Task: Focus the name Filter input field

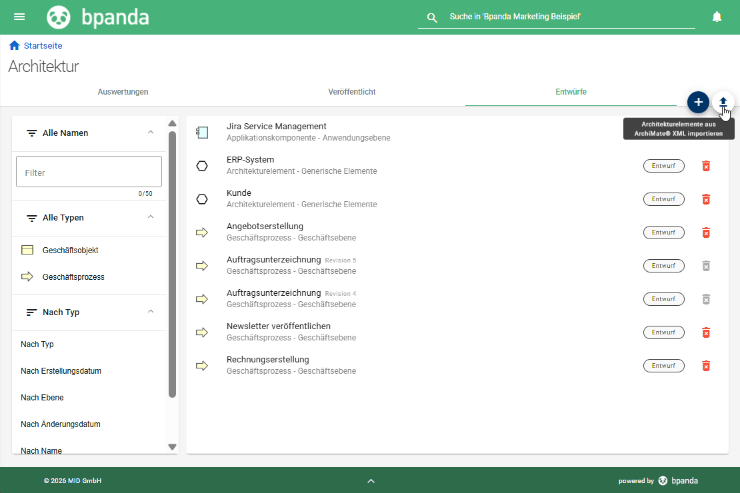Action: pyautogui.click(x=89, y=172)
